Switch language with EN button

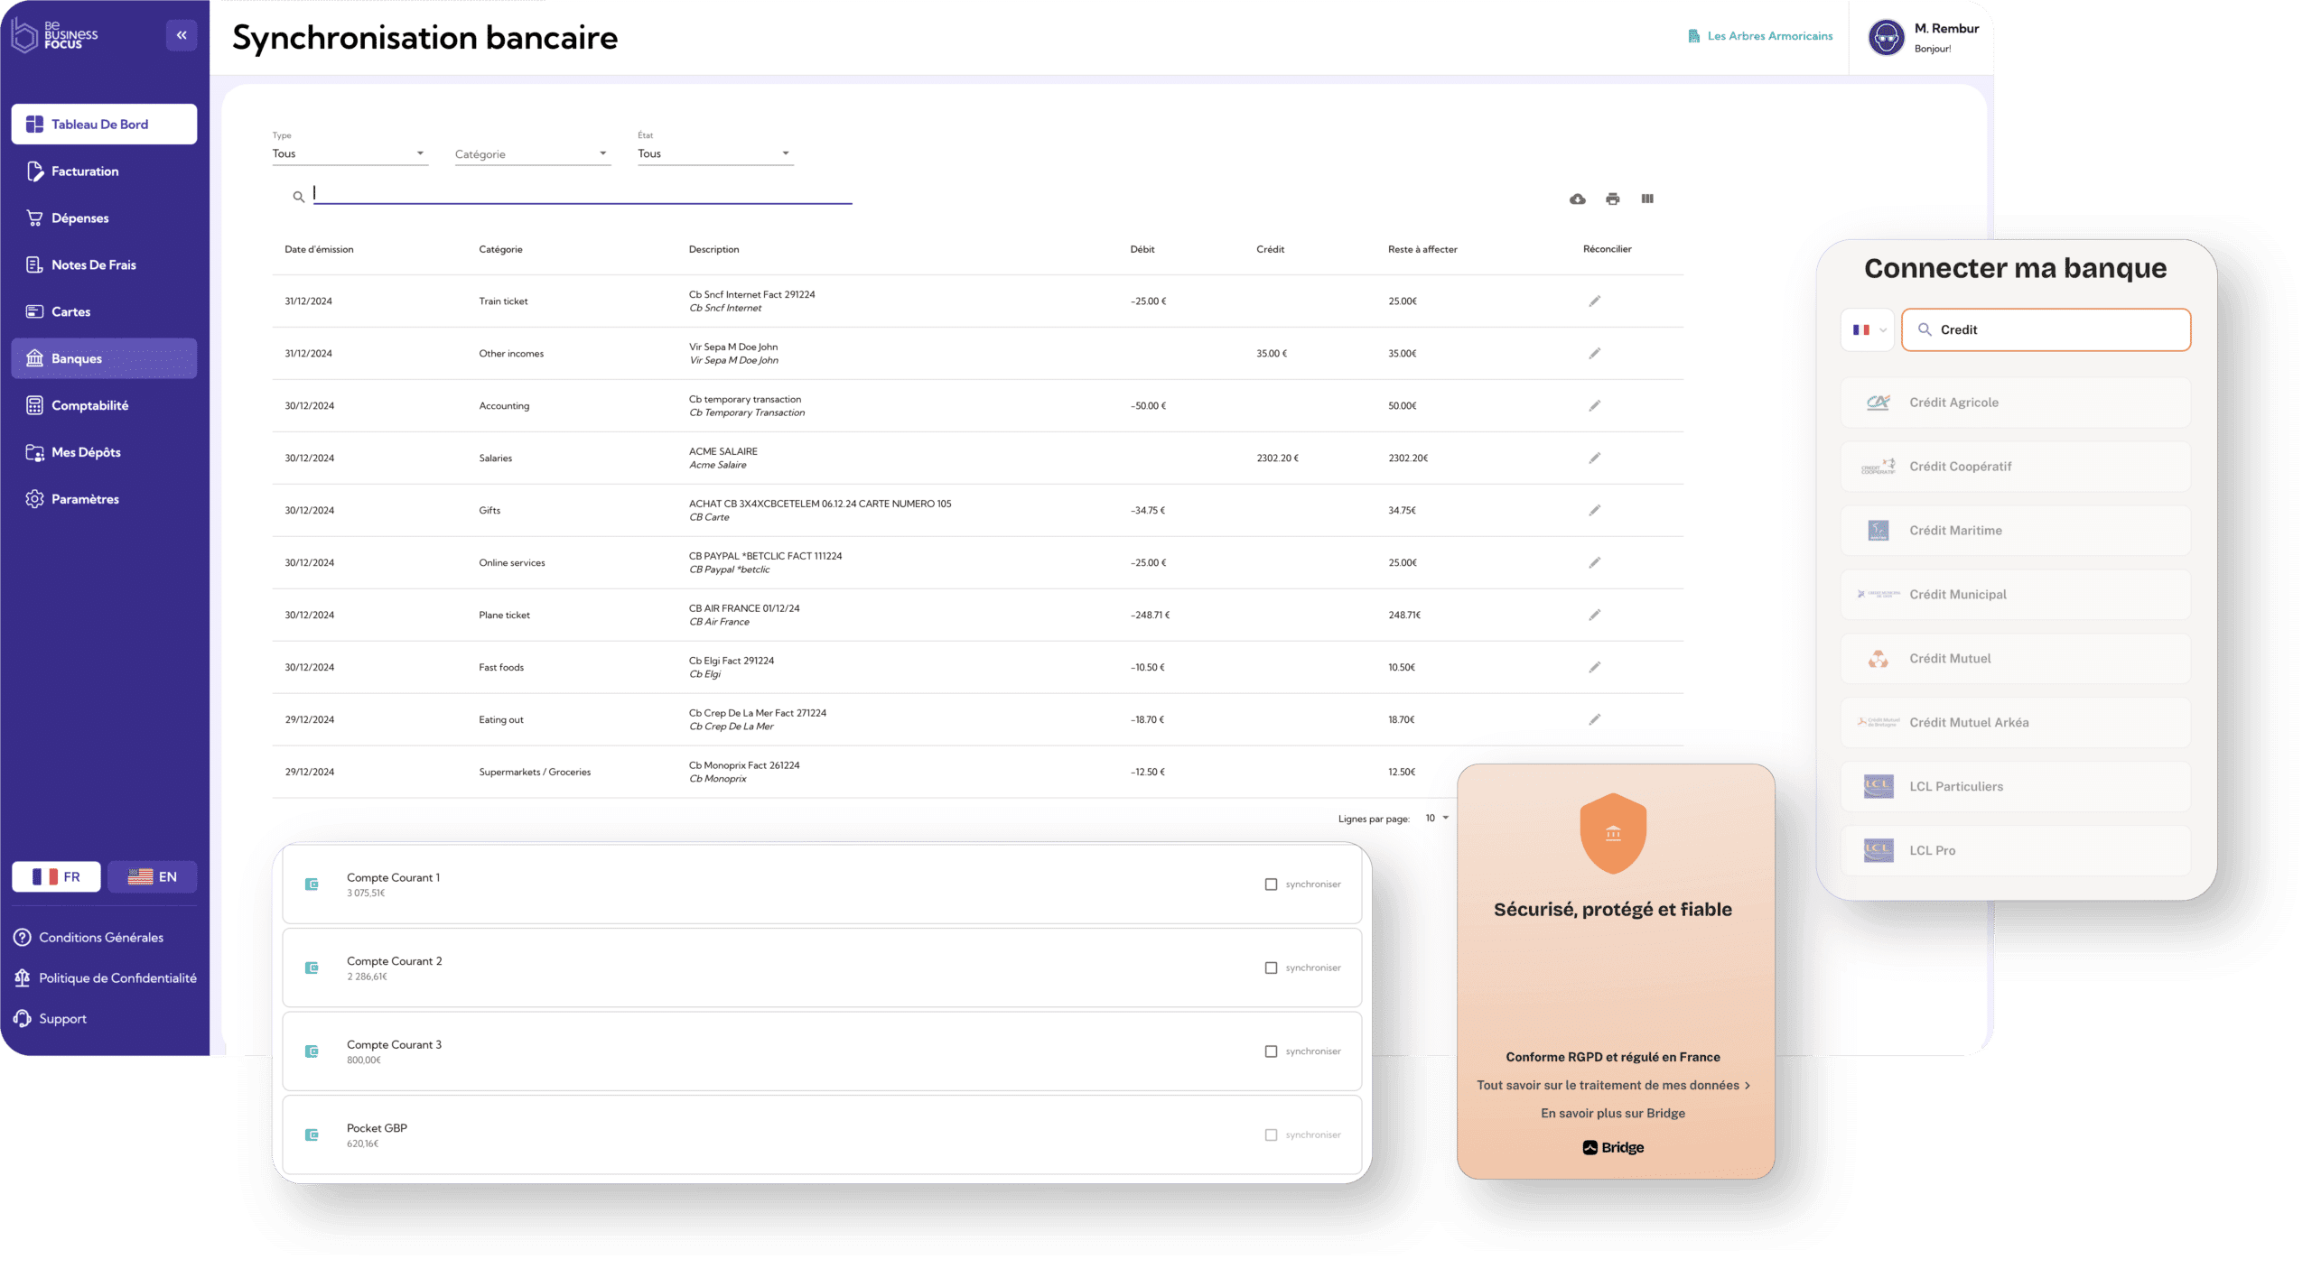click(x=153, y=876)
